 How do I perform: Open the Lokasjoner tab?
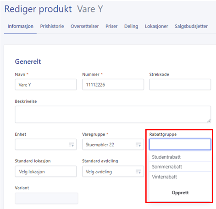[156, 26]
